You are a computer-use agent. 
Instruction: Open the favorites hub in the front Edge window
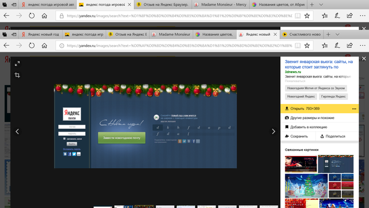click(325, 46)
